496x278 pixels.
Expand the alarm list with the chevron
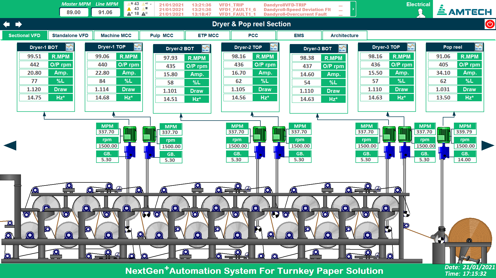coord(353,9)
